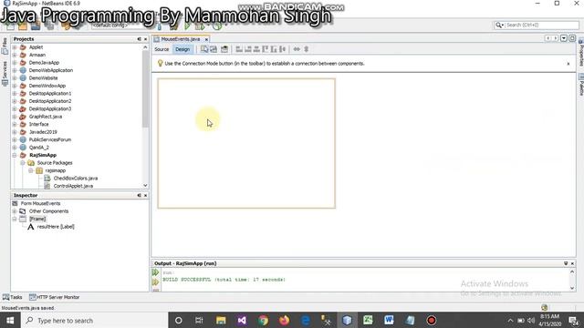Minimize the Inspector panel
Image resolution: width=584 pixels, height=328 pixels.
[139, 195]
